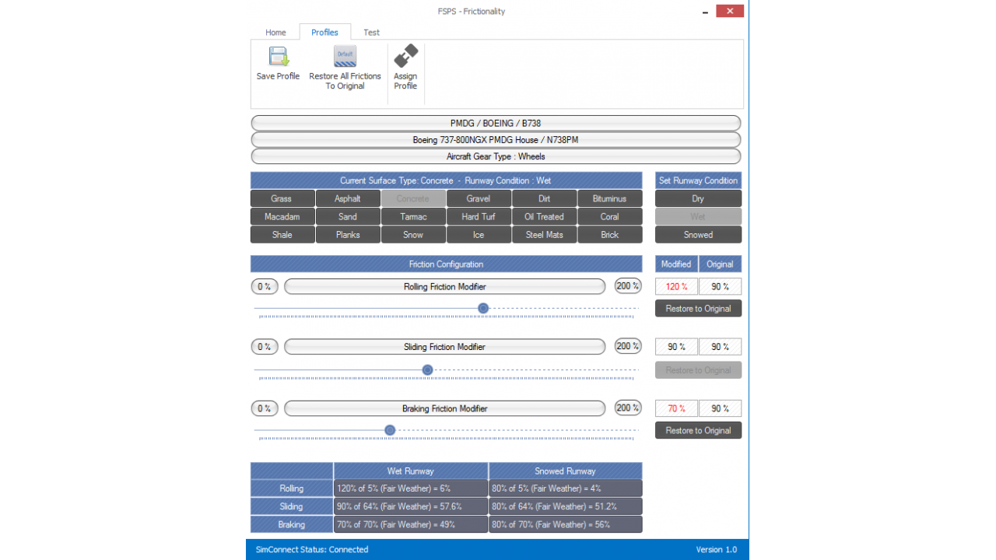Minimize the Frictionality window
This screenshot has width=996, height=560.
pyautogui.click(x=705, y=11)
